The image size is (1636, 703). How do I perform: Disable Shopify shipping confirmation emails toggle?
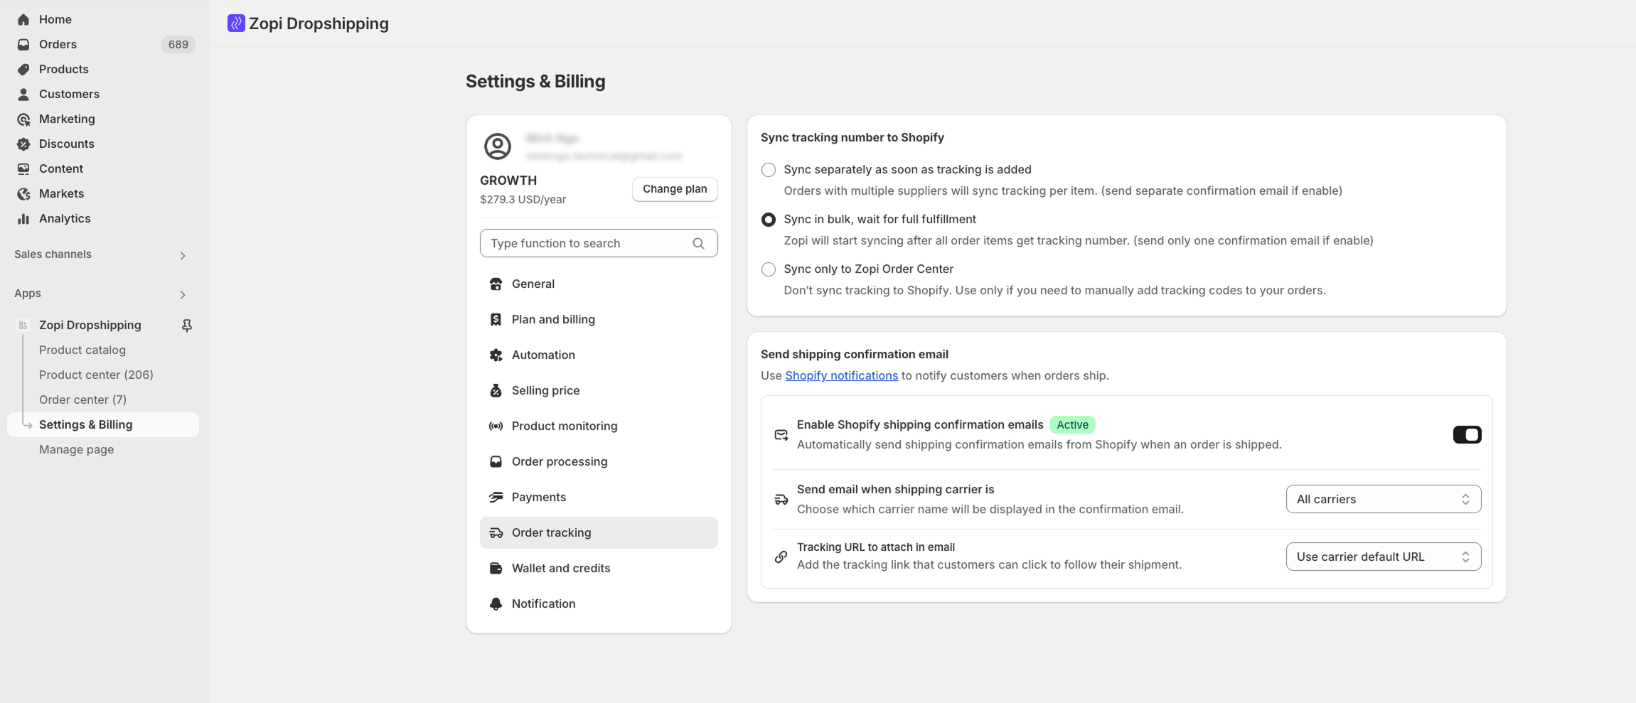point(1466,434)
